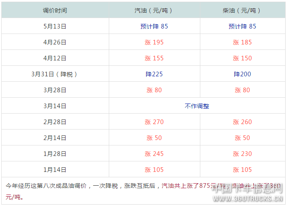Screen dimensions: 286x205
Task: Select the 3月14日 date cell
Action: click(x=55, y=106)
